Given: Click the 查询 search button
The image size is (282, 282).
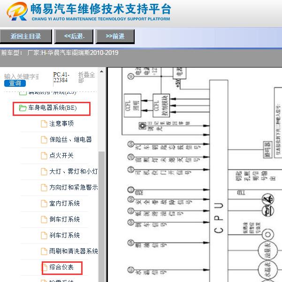Looking at the screenshot, I should point(15,83).
